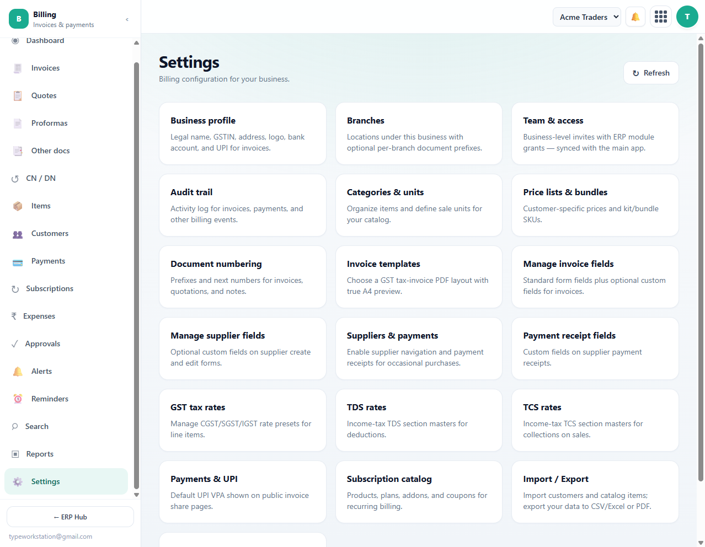705x547 pixels.
Task: Open the TCS rates card
Action: pos(595,420)
